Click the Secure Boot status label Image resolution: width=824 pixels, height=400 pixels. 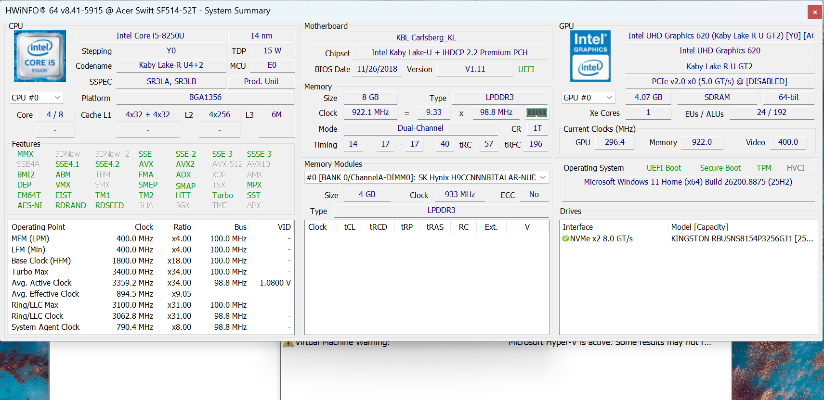720,168
